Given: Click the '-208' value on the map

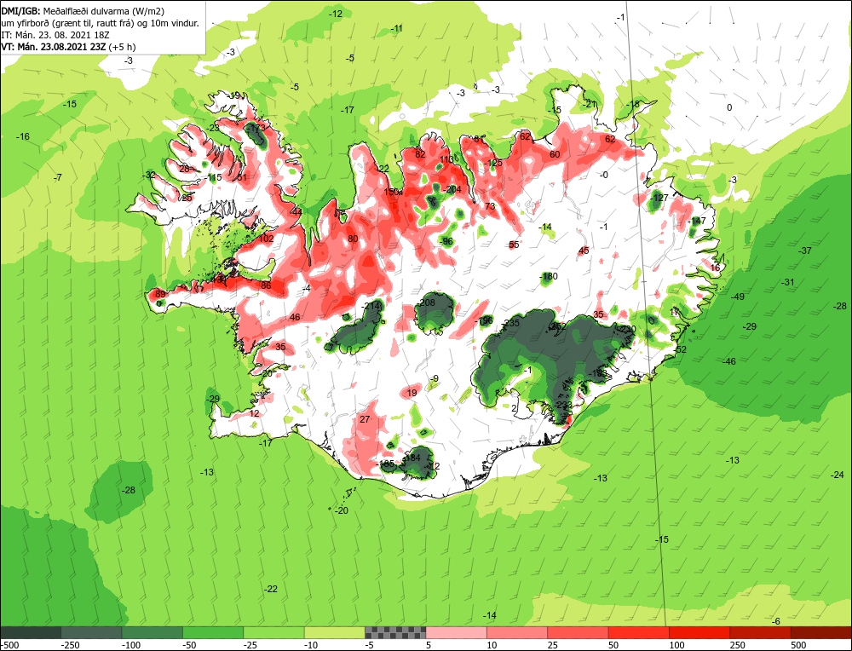Looking at the screenshot, I should [x=427, y=302].
